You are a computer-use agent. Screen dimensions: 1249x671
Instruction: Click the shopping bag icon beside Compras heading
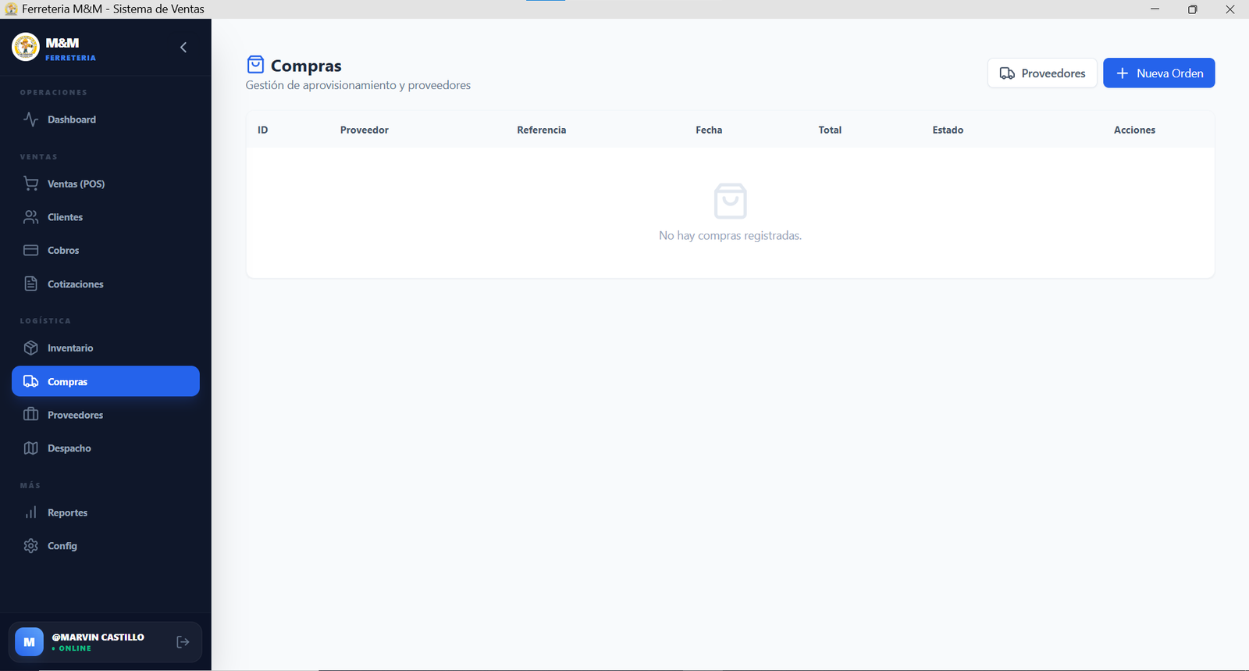(255, 64)
